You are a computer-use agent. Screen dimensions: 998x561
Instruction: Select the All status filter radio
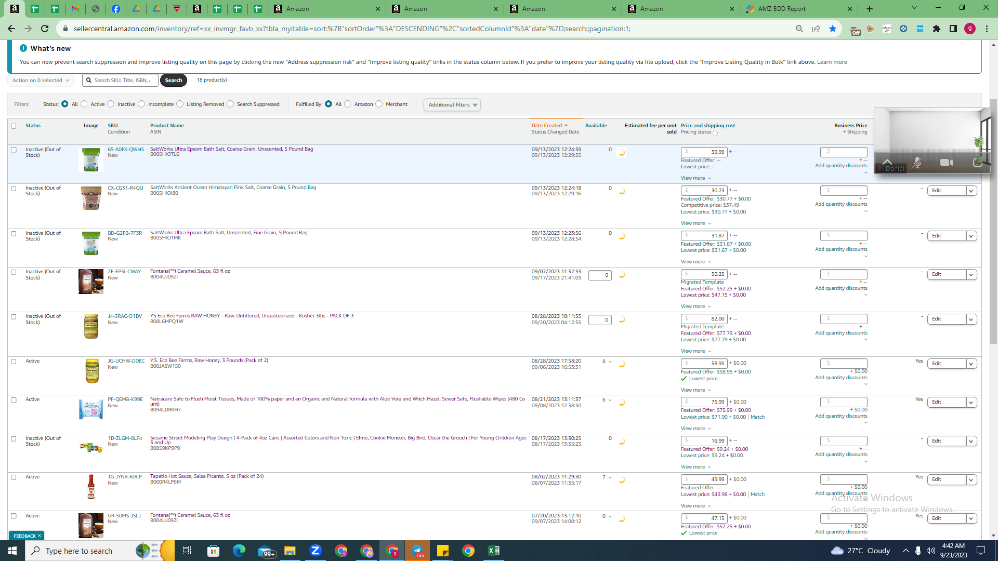[65, 104]
